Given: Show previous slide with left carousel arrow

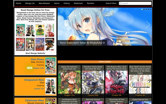Looking at the screenshot, I should (x=61, y=24).
